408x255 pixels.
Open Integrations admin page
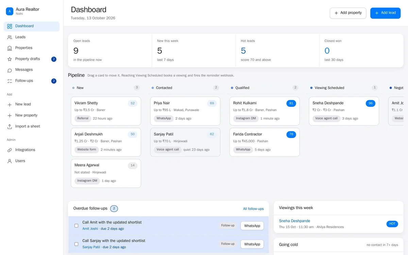tap(32, 150)
